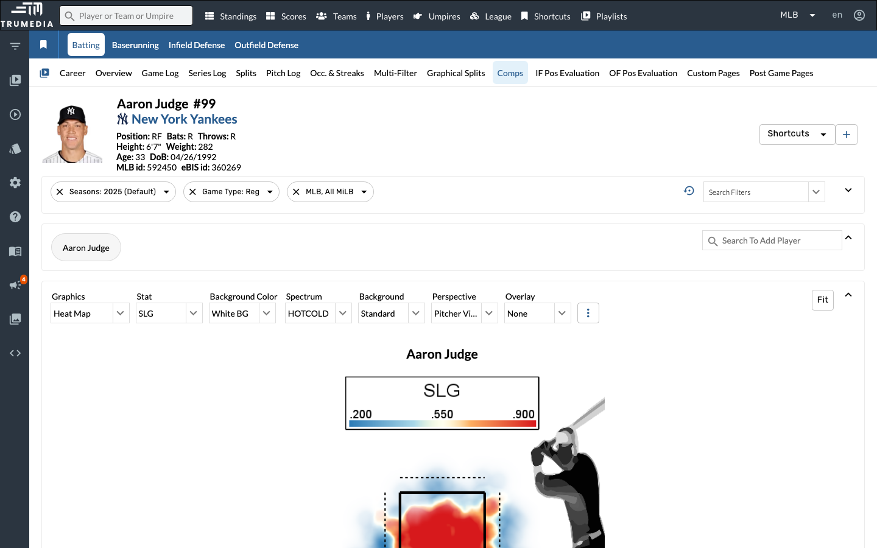Open the Graphics Heat Map dropdown
The image size is (877, 548).
(90, 313)
